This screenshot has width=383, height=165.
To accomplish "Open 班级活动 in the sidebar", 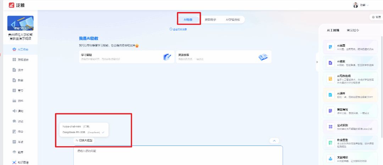I will 21,60.
